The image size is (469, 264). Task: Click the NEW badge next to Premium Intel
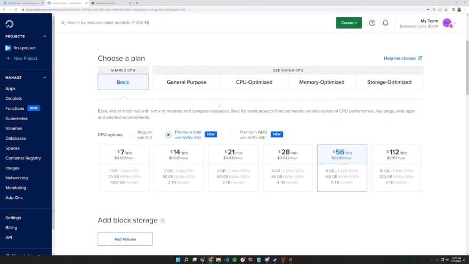click(211, 134)
